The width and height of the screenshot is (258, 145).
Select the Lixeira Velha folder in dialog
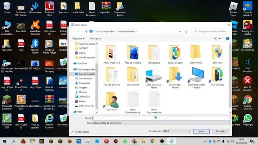pyautogui.click(x=196, y=54)
